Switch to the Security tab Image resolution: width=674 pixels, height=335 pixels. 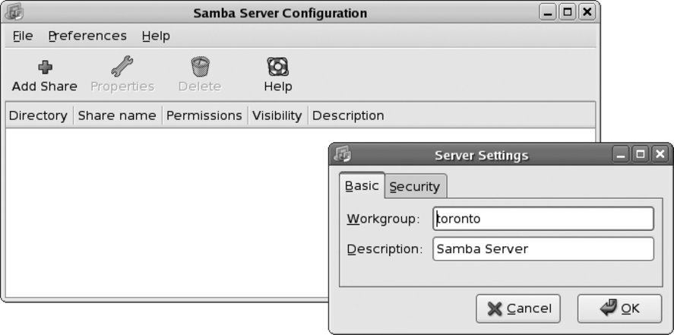point(415,187)
